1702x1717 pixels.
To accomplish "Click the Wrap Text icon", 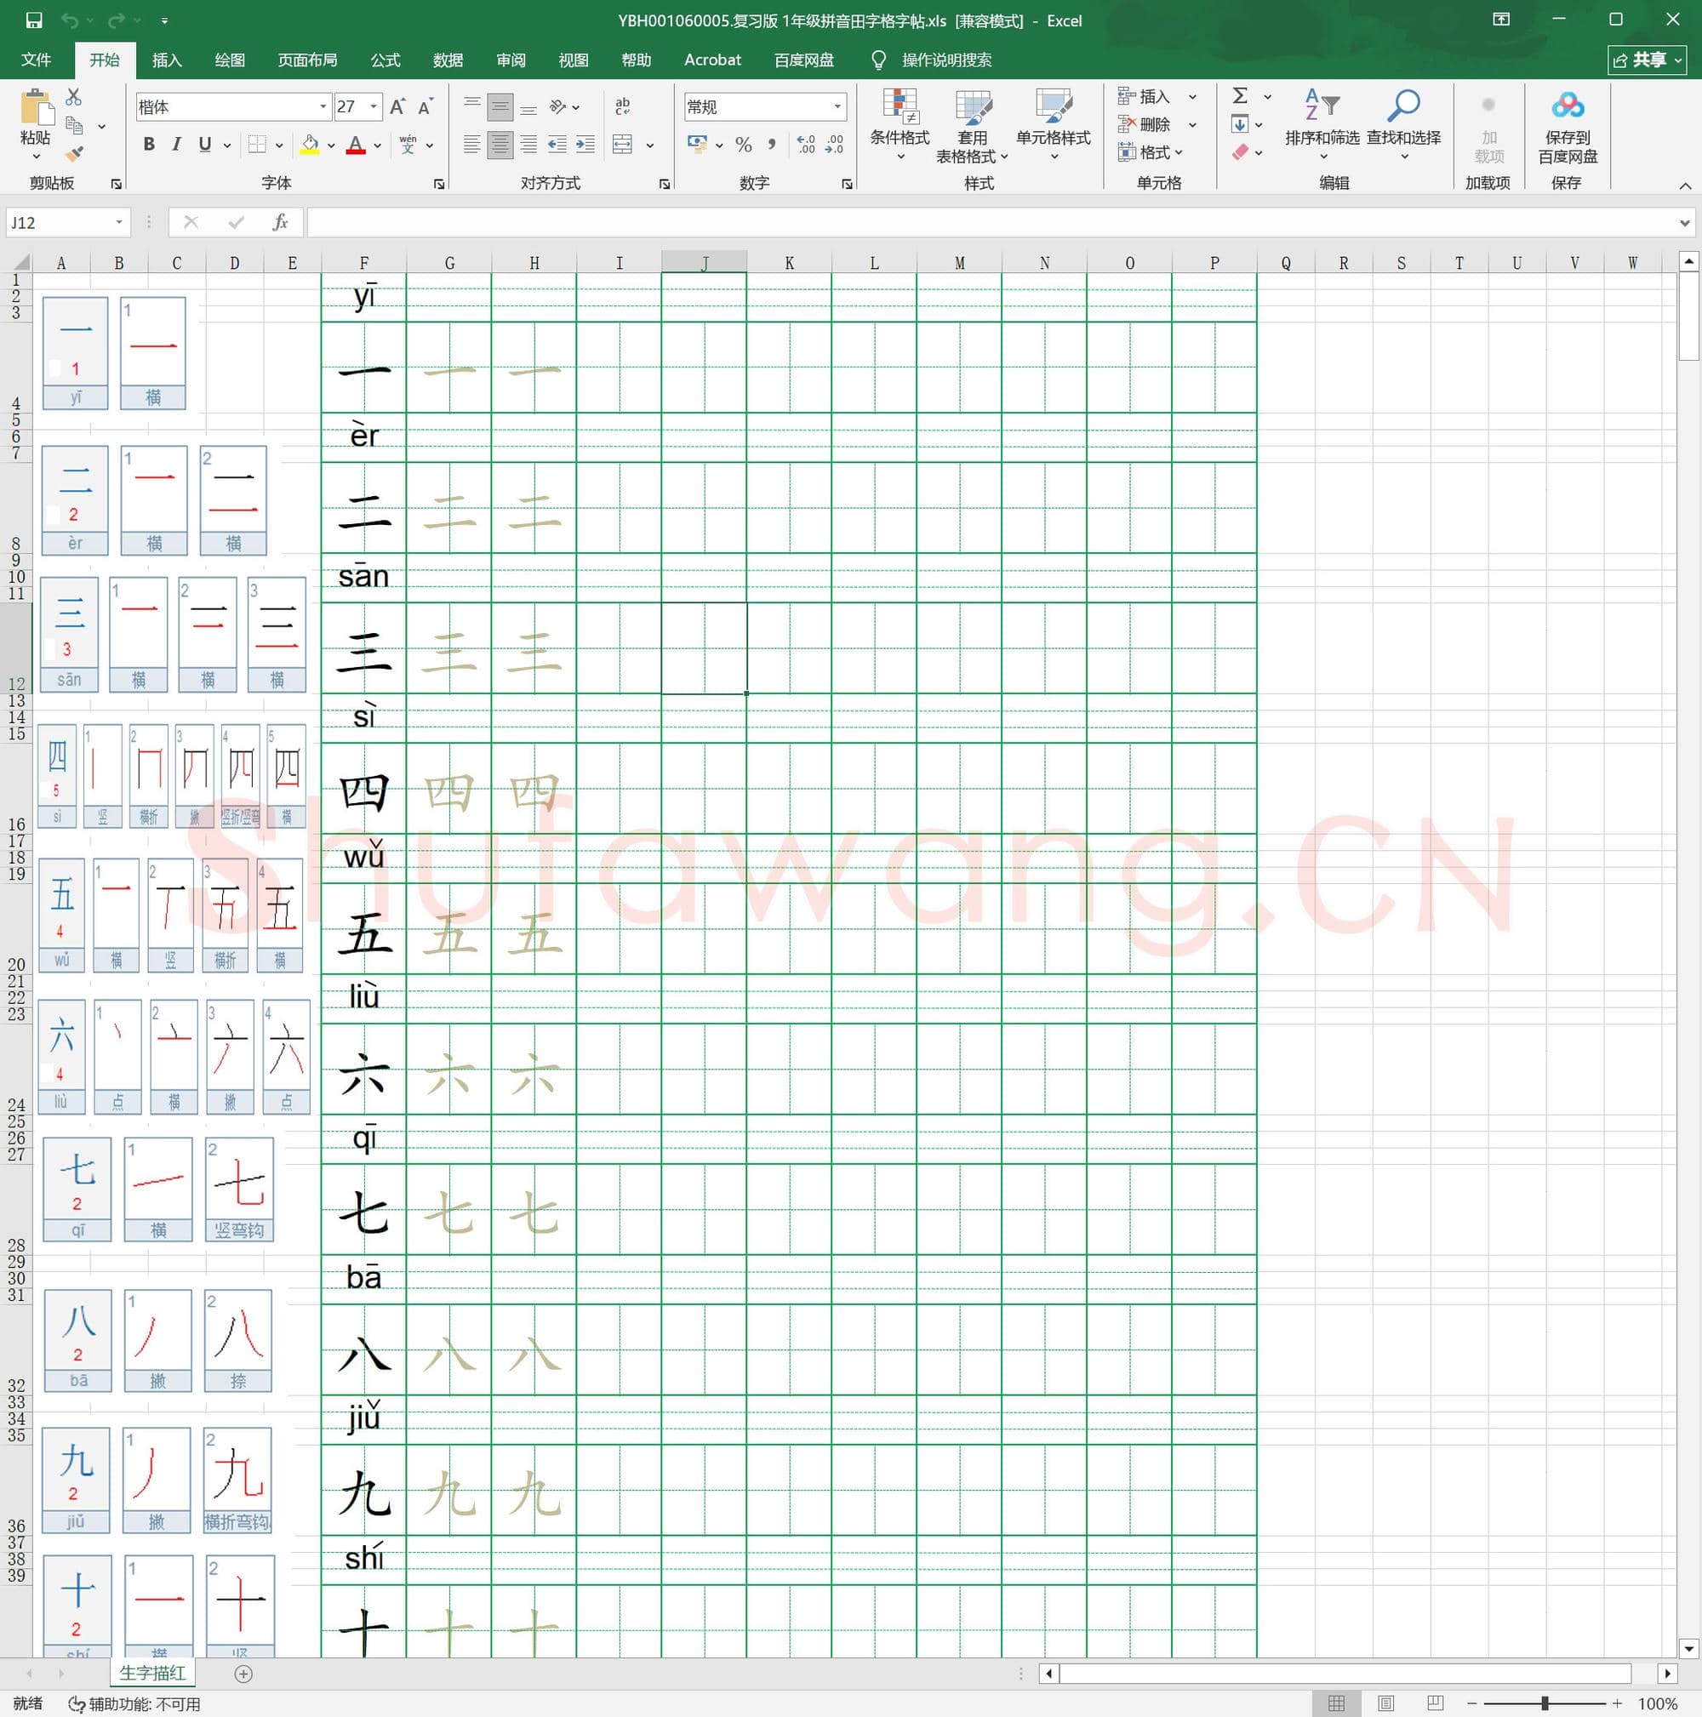I will tap(623, 106).
